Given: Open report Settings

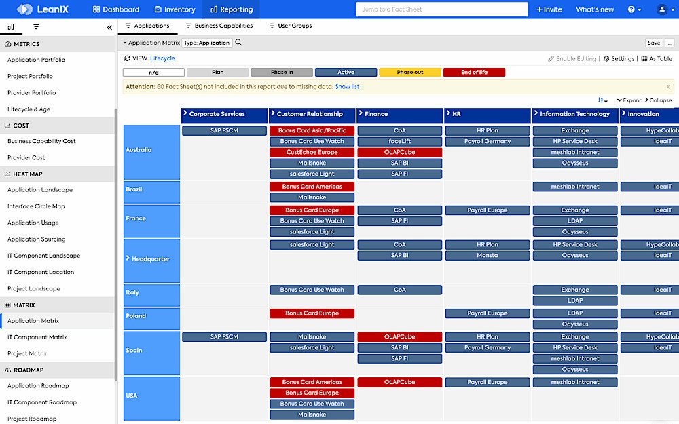Looking at the screenshot, I should (x=619, y=58).
